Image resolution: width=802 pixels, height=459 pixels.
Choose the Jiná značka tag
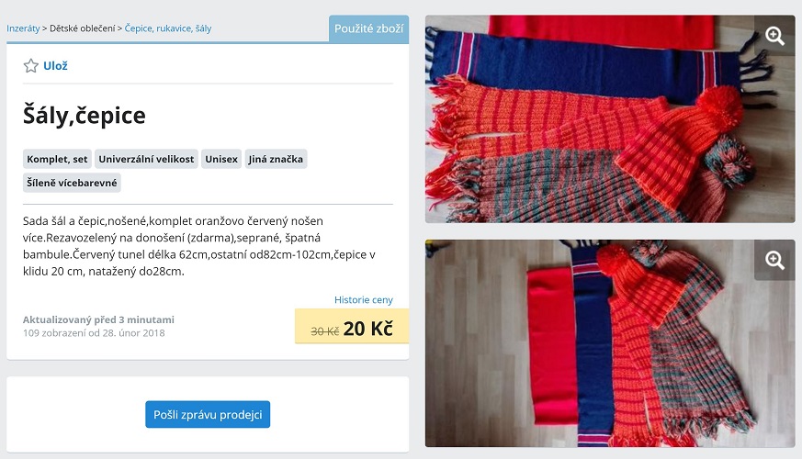pos(276,159)
